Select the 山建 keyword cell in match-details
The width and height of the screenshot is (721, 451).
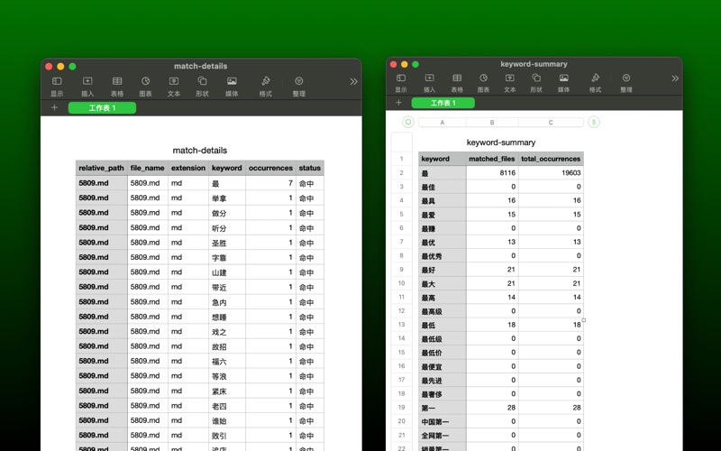227,272
